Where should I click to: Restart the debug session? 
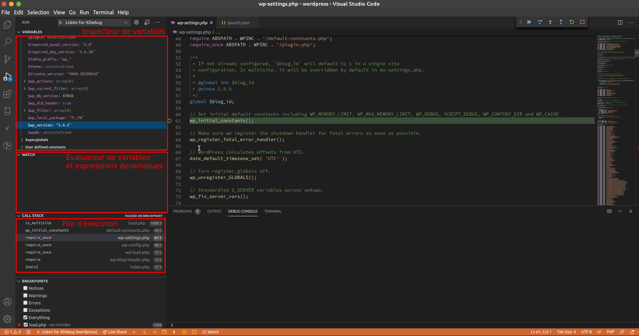click(x=572, y=22)
